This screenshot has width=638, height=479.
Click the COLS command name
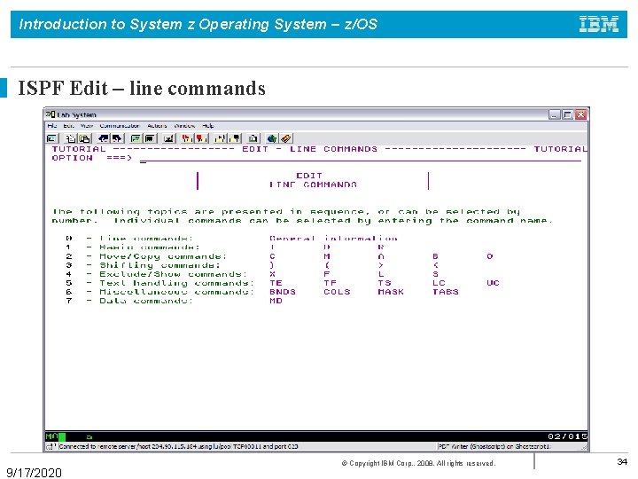(x=337, y=292)
